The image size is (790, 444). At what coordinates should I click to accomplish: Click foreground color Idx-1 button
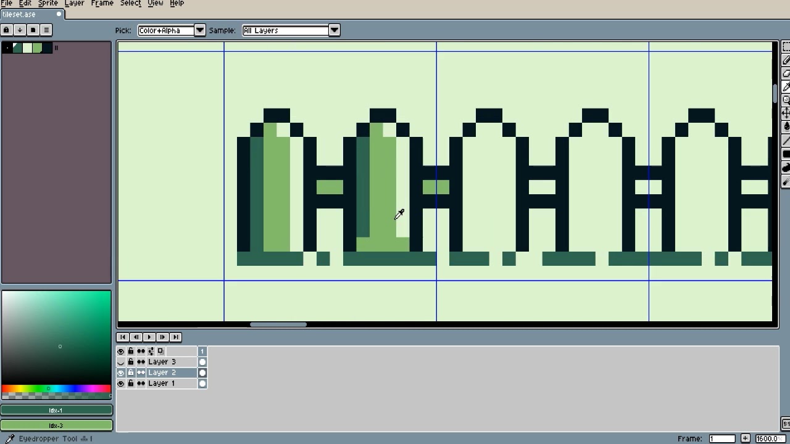pyautogui.click(x=56, y=410)
